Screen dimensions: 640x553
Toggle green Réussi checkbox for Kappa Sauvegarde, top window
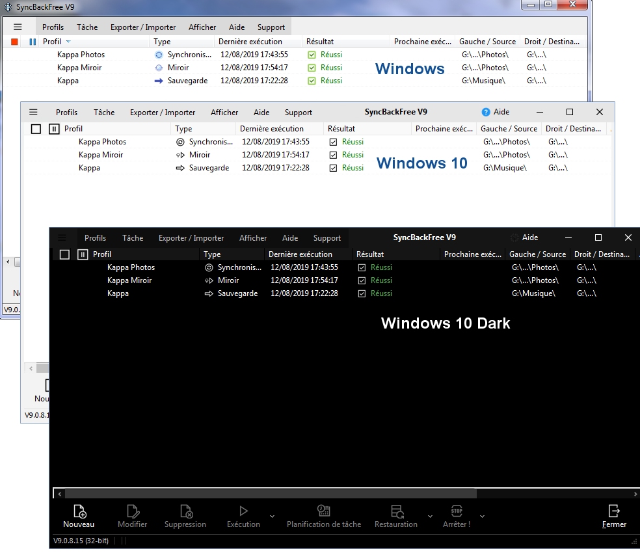pyautogui.click(x=312, y=81)
